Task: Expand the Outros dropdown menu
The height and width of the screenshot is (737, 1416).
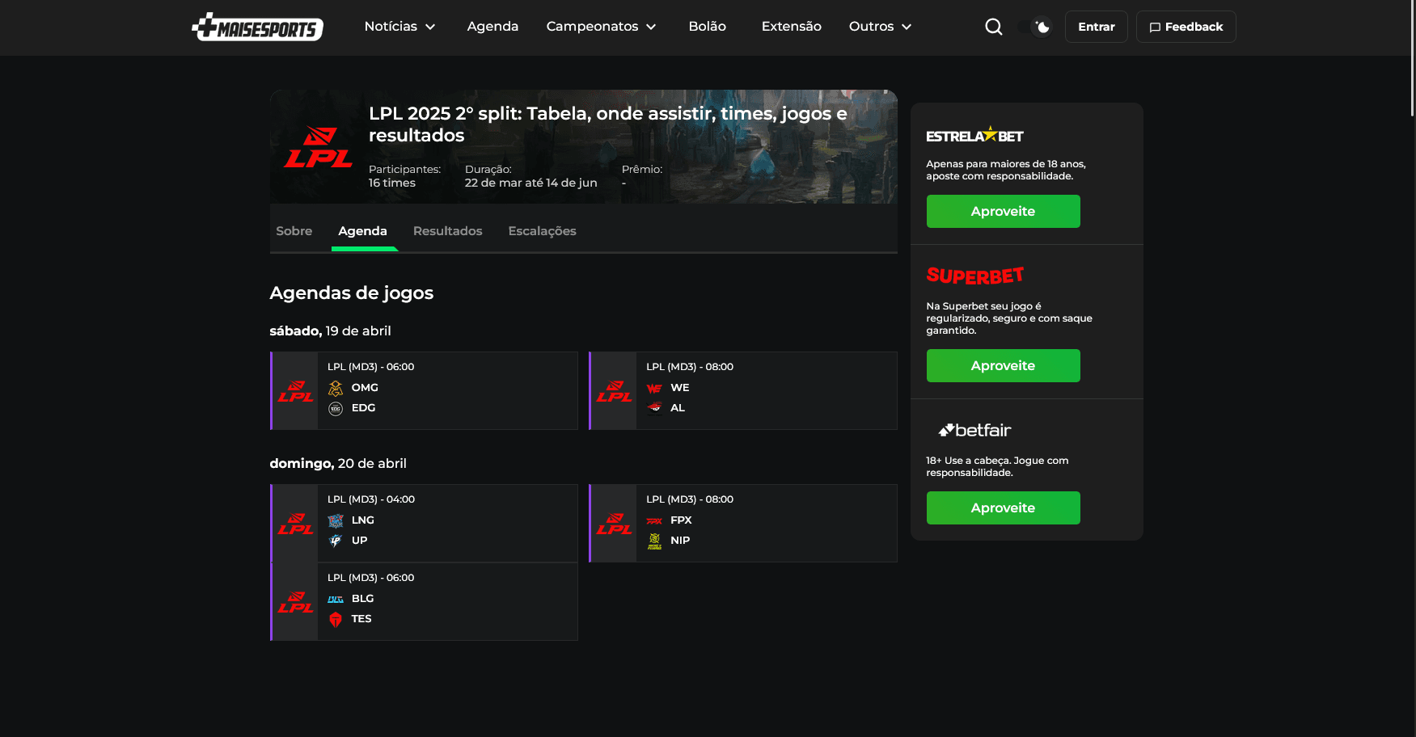Action: coord(881,27)
